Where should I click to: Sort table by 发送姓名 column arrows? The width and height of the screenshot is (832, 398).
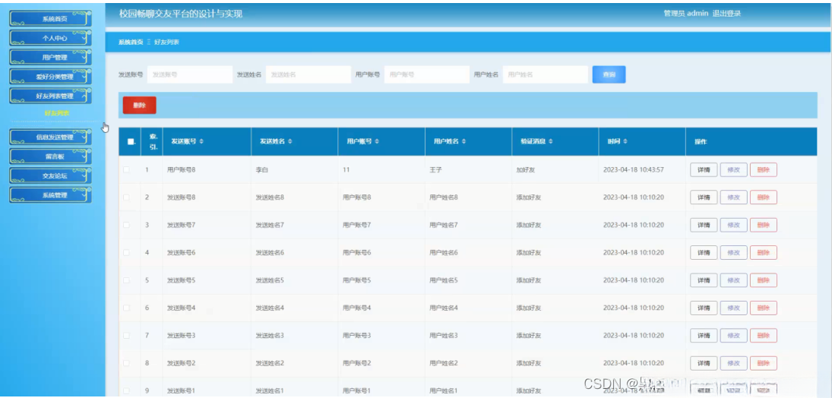pos(289,142)
